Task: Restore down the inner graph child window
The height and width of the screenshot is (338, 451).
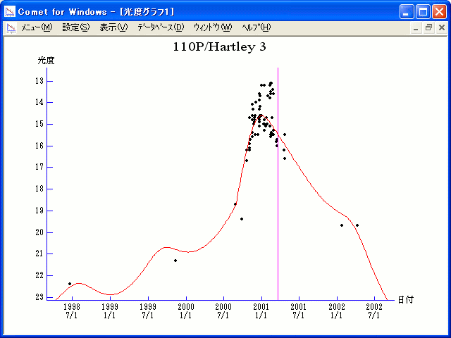Action: click(428, 27)
